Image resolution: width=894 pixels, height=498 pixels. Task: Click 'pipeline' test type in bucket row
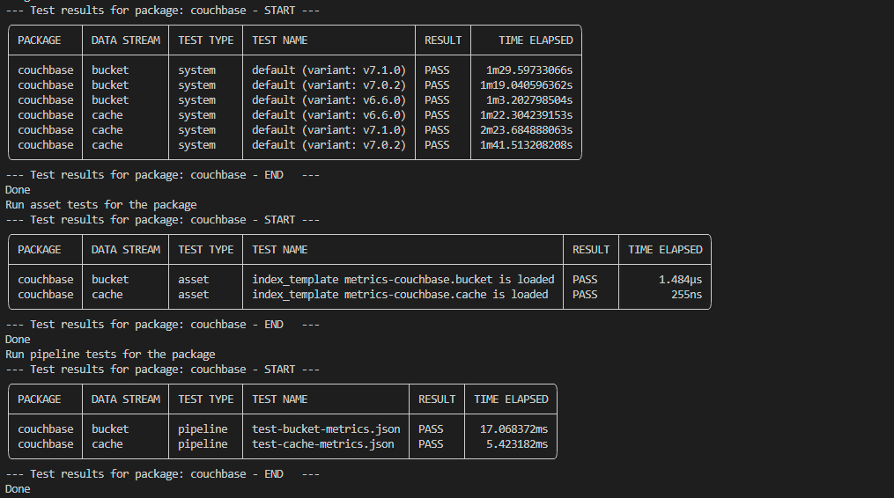pyautogui.click(x=203, y=429)
